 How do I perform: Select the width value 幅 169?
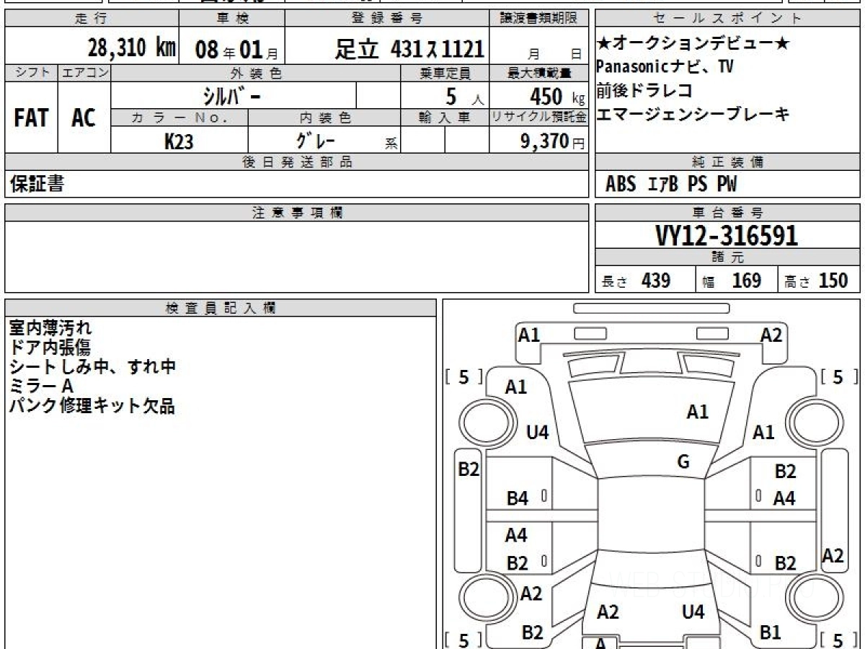pos(732,281)
